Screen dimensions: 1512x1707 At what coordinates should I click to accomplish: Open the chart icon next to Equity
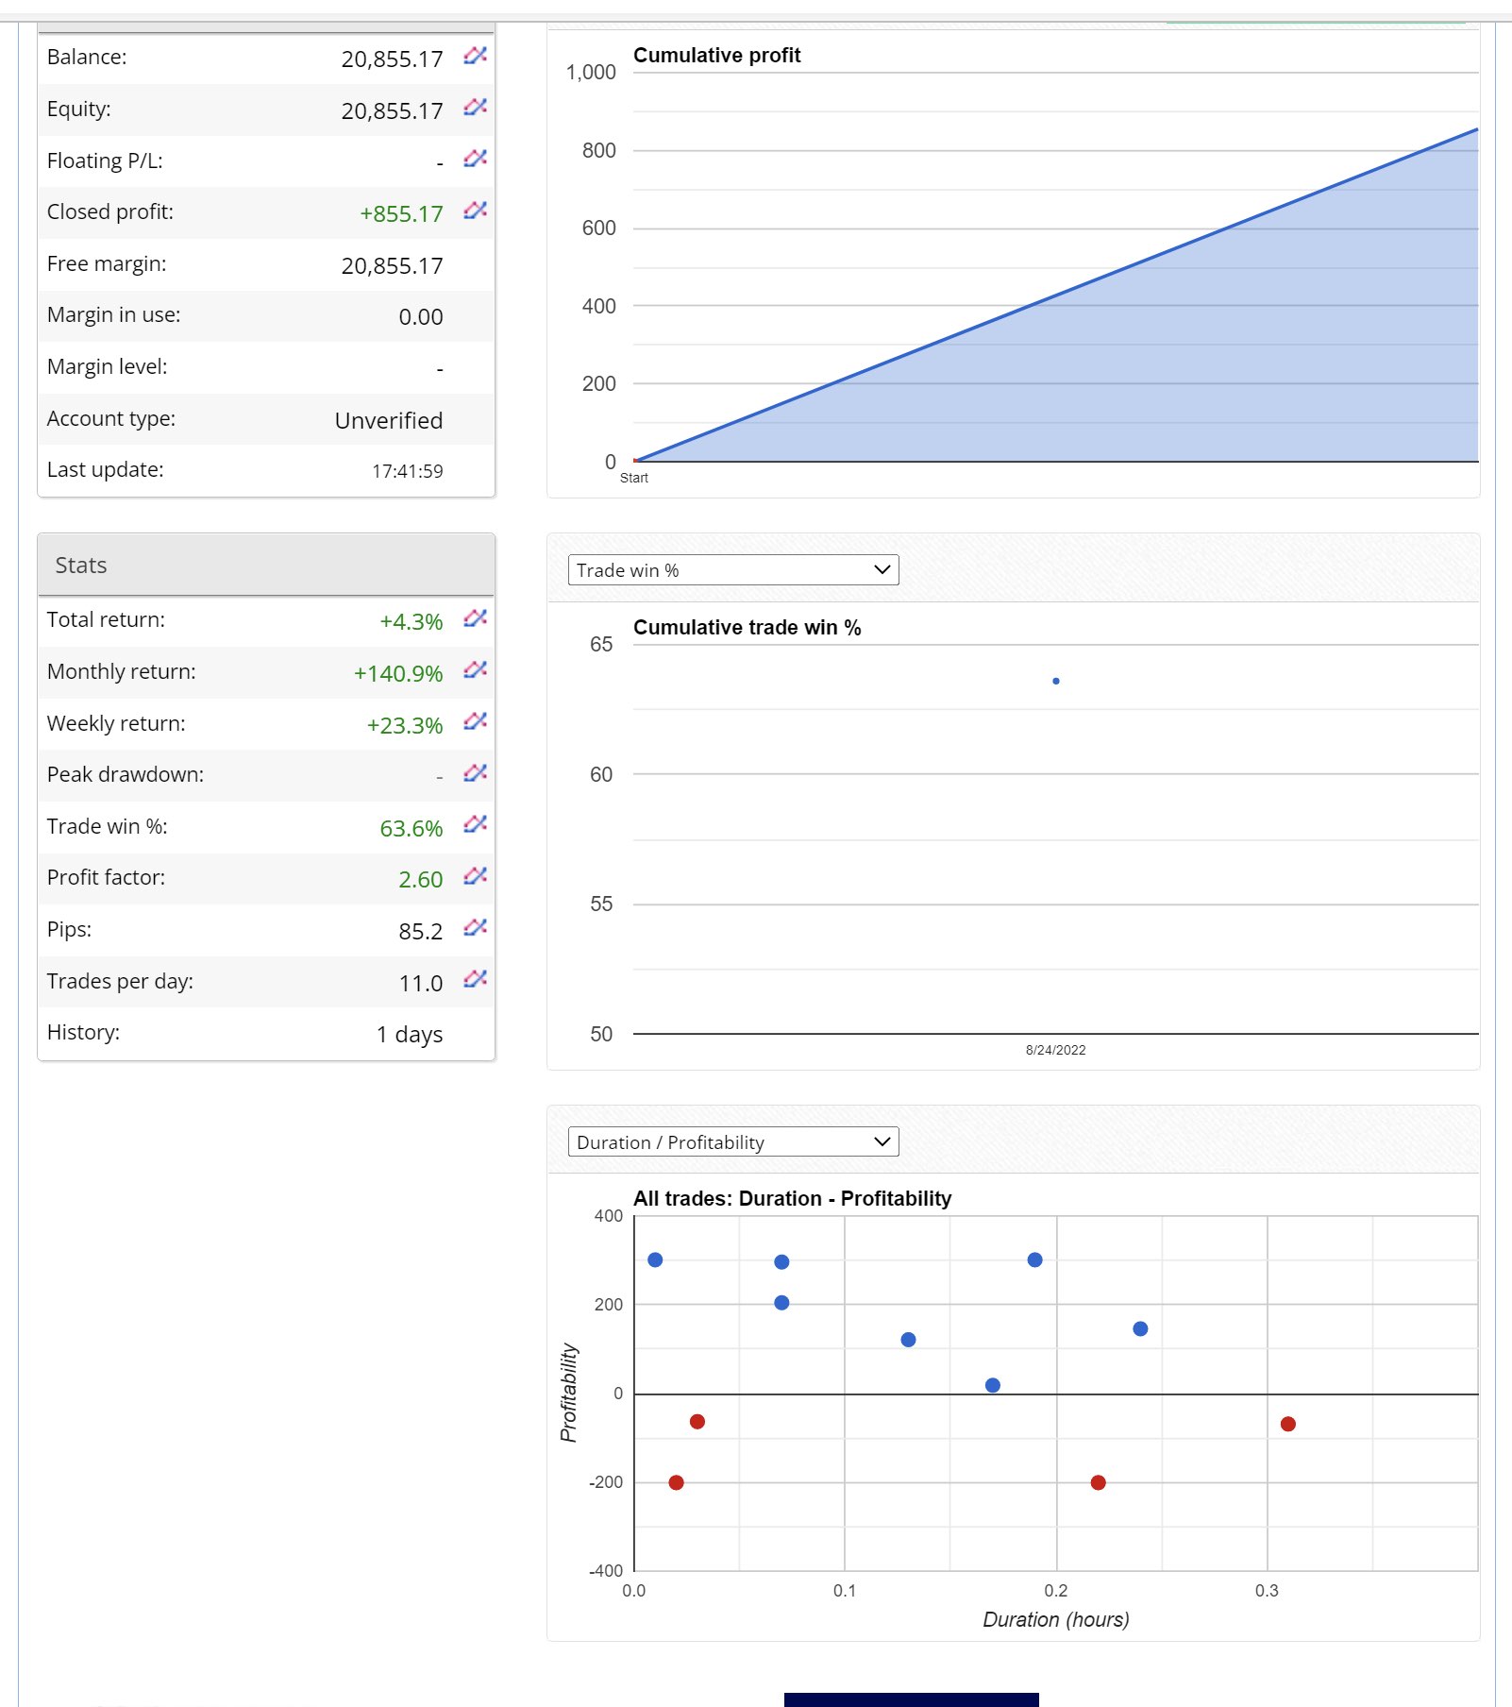click(475, 108)
